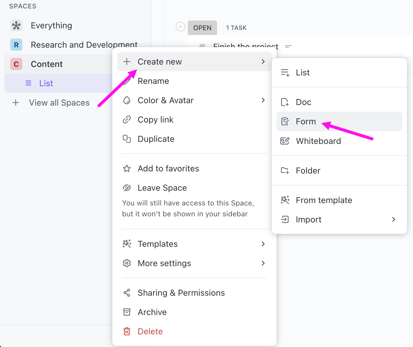413x347 pixels.
Task: Collapse the OPEN status group circle toggle
Action: pos(180,27)
